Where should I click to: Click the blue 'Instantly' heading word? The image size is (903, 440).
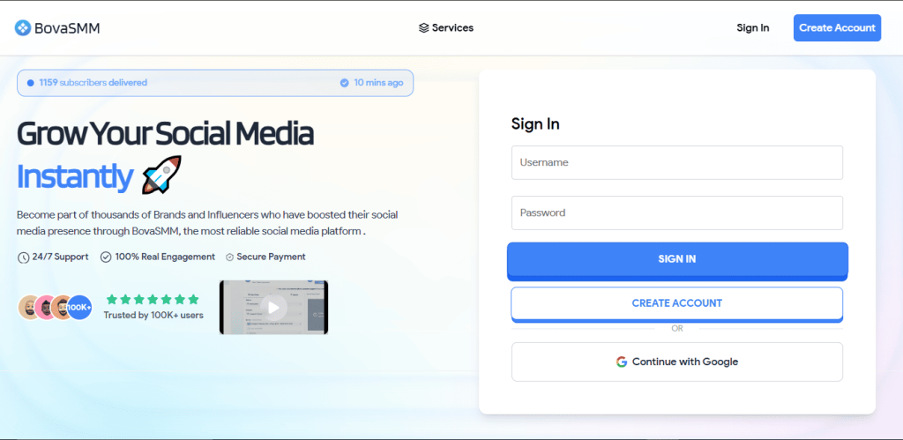tap(75, 177)
